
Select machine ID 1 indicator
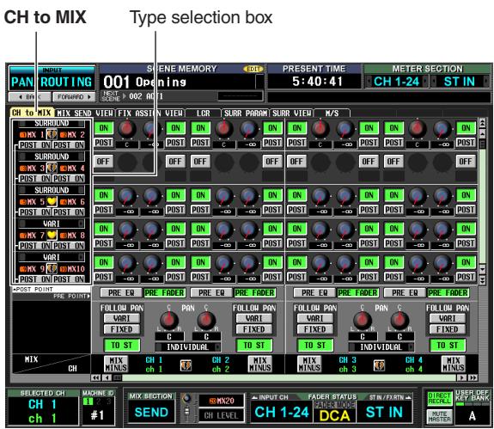[x=88, y=401]
